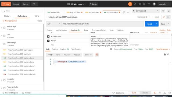The image size is (172, 97).
Task: Switch to Browse mode toggle
Action: pos(145,93)
